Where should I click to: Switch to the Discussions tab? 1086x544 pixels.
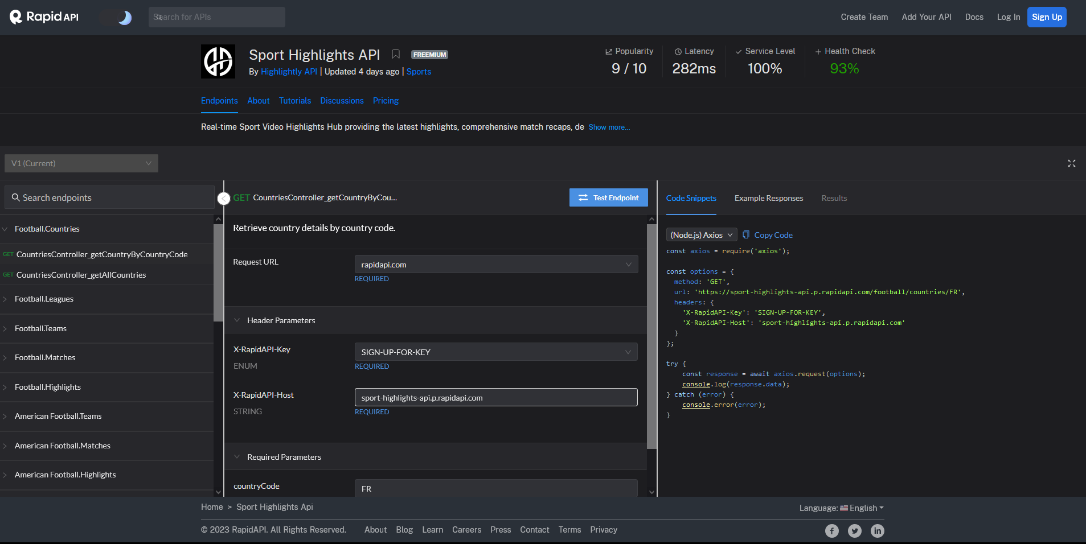coord(342,101)
